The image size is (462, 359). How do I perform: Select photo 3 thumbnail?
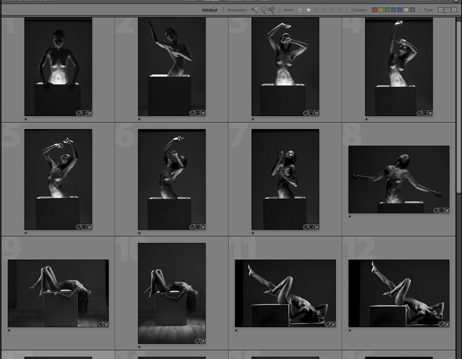point(285,67)
